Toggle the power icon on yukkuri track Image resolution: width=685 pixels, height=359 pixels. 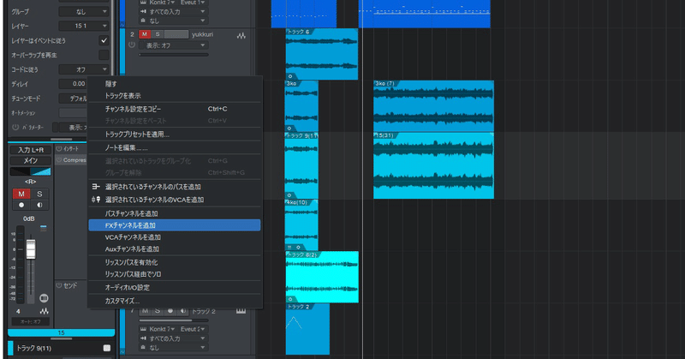[132, 45]
